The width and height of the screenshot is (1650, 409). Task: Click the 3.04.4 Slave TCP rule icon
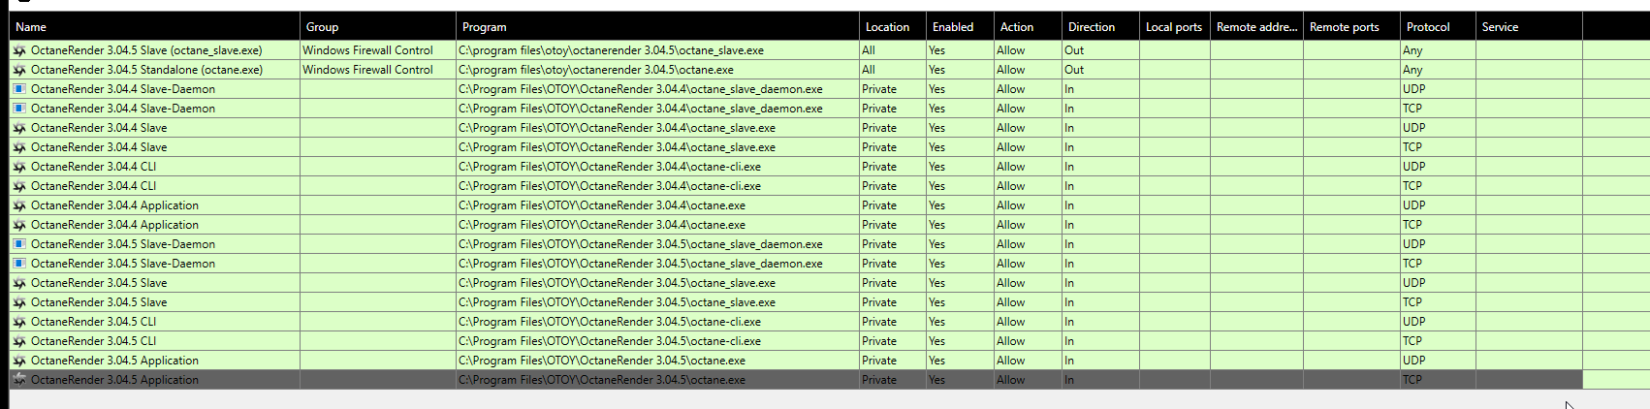coord(19,147)
